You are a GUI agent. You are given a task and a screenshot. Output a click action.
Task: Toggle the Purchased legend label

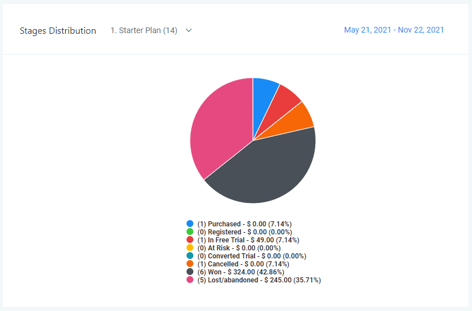click(x=244, y=224)
